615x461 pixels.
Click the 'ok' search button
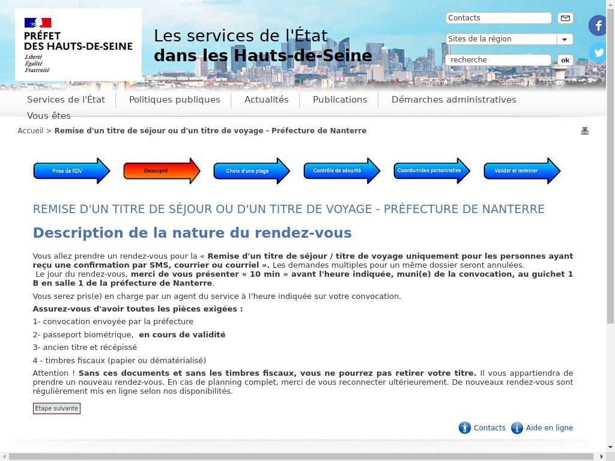565,60
